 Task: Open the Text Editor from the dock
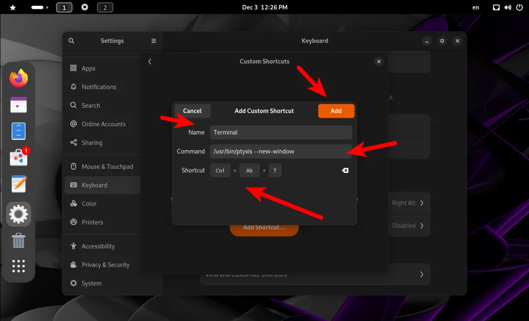point(19,184)
